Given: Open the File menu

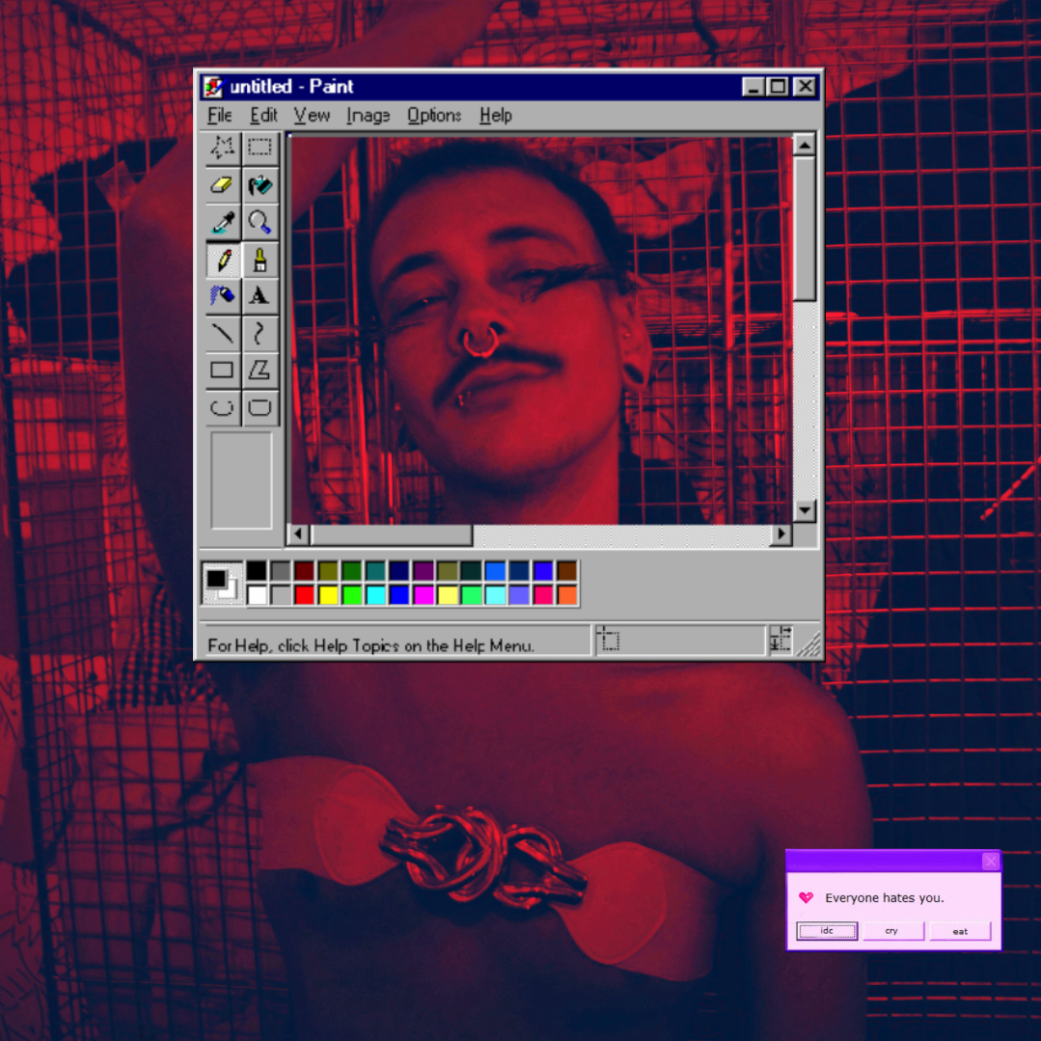Looking at the screenshot, I should [x=220, y=116].
